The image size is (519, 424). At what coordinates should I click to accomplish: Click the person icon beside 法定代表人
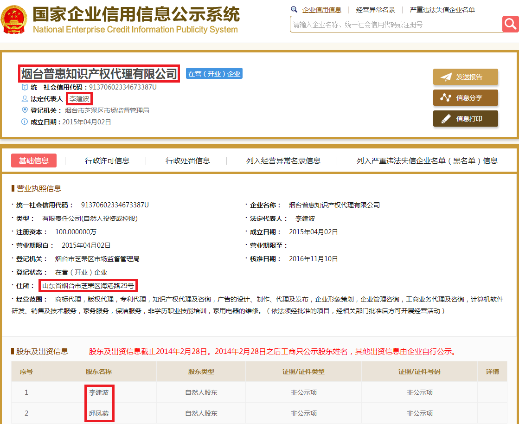pyautogui.click(x=25, y=99)
